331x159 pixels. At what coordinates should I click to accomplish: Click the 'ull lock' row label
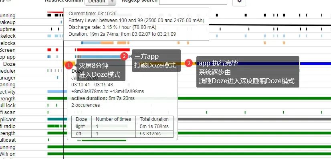coord(8,106)
